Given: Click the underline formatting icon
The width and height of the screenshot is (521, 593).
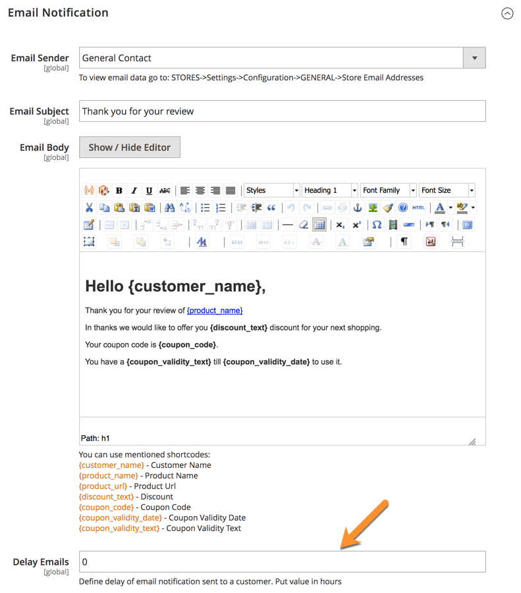Looking at the screenshot, I should pyautogui.click(x=149, y=191).
